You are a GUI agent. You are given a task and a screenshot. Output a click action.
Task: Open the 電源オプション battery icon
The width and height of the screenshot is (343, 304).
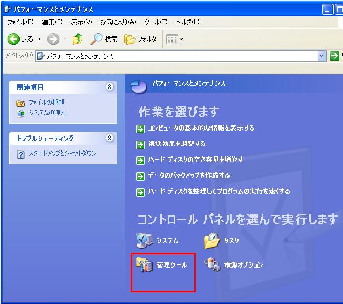(x=212, y=264)
